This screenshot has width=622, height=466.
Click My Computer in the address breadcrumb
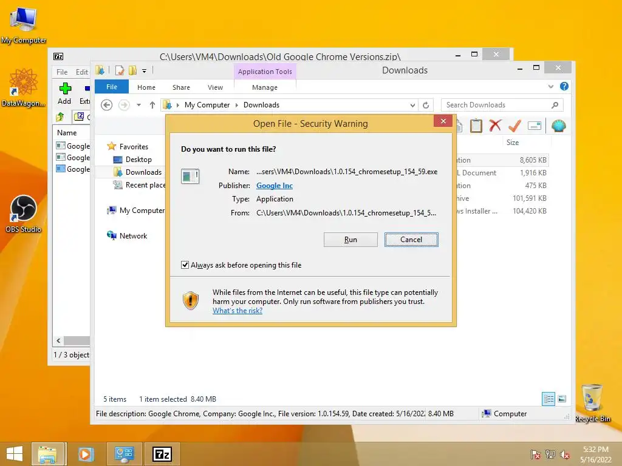[207, 105]
